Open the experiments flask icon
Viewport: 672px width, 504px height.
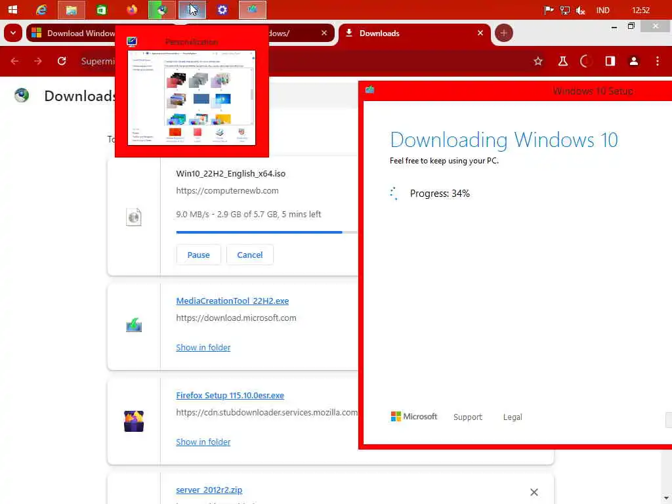562,61
